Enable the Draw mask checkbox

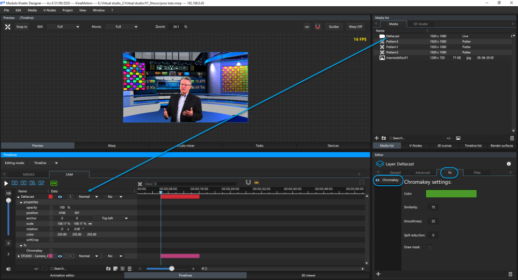(429, 247)
